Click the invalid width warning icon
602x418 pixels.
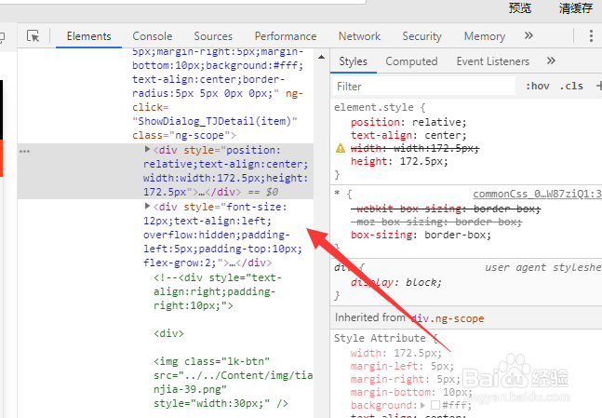coord(341,148)
